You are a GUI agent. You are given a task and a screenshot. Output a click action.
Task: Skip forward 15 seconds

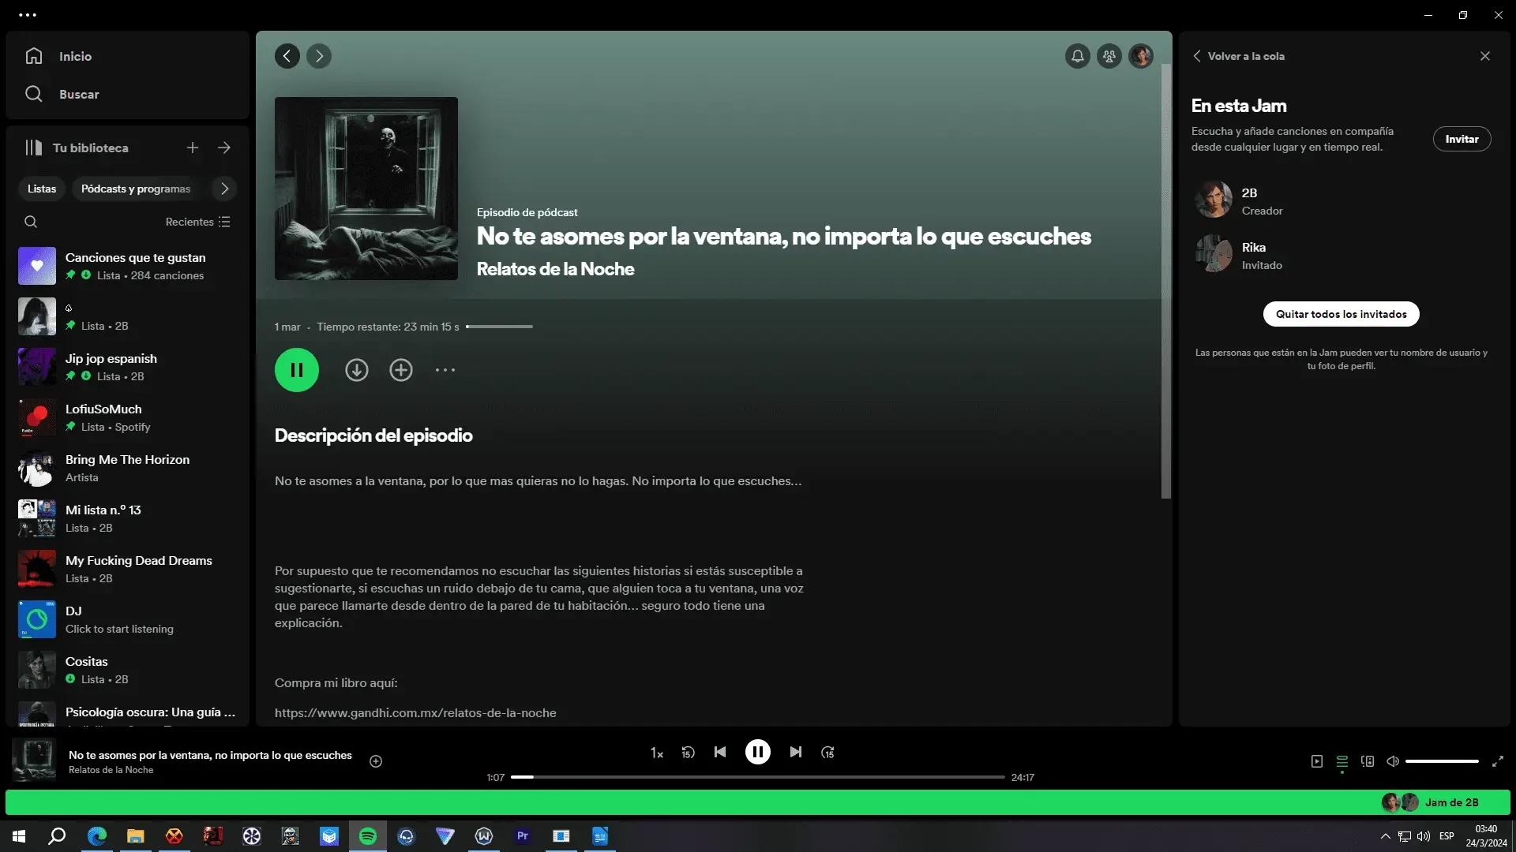point(827,753)
